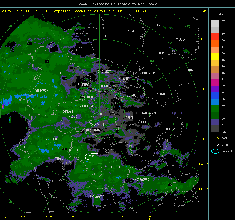Click the 0 tick on right axis
The height and width of the screenshot is (220, 235).
(204, 114)
